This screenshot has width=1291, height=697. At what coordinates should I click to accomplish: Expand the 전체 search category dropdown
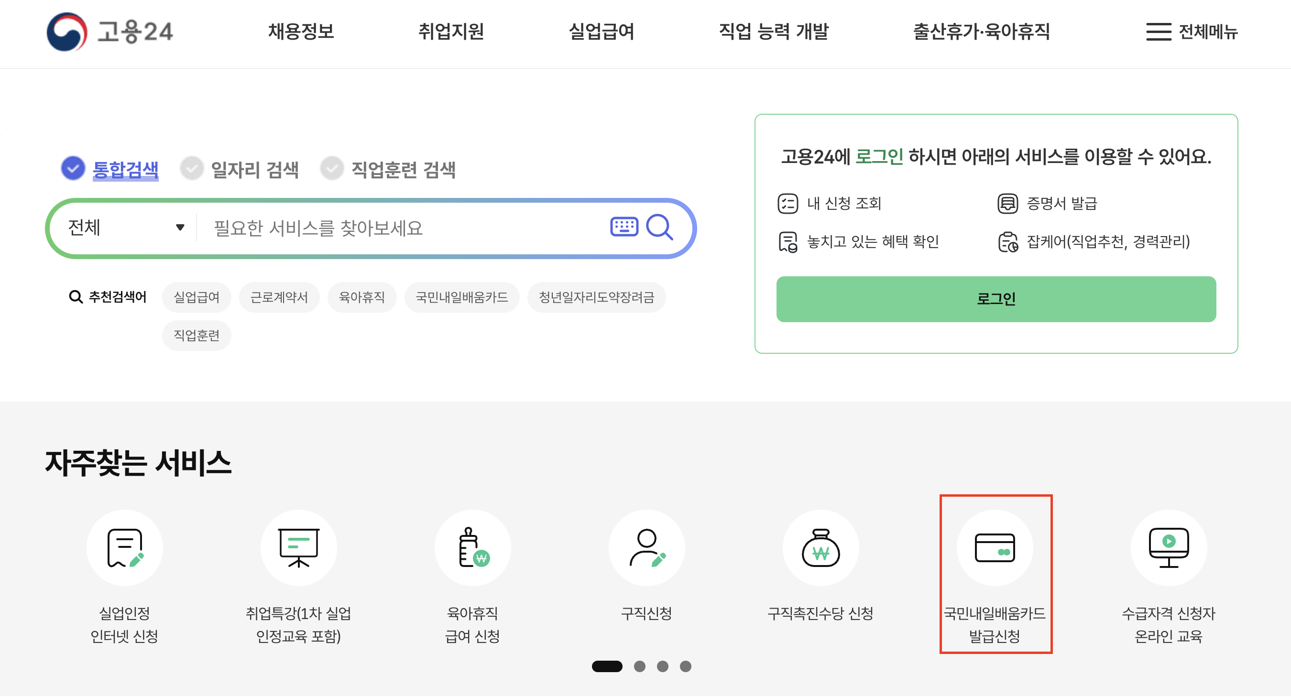[125, 228]
